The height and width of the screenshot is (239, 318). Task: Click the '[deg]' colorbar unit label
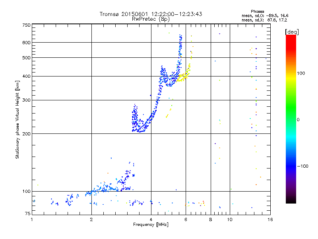292,32
